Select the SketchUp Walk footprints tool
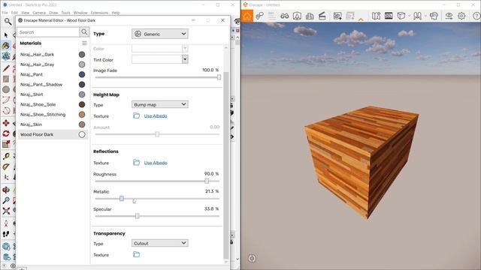The image size is (481, 270). click(6, 234)
